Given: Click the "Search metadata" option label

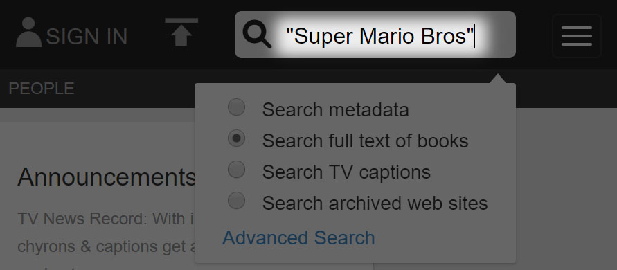Looking at the screenshot, I should (336, 110).
